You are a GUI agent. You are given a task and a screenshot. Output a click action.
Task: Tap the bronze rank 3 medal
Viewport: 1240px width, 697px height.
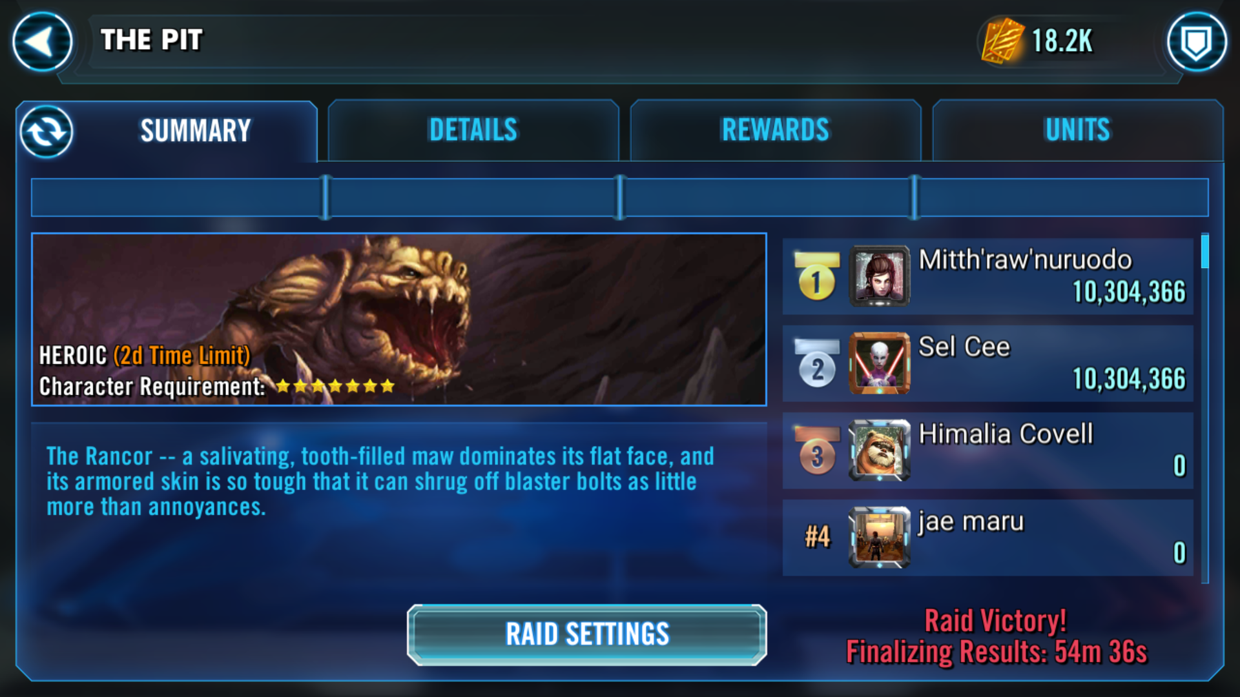pos(817,450)
